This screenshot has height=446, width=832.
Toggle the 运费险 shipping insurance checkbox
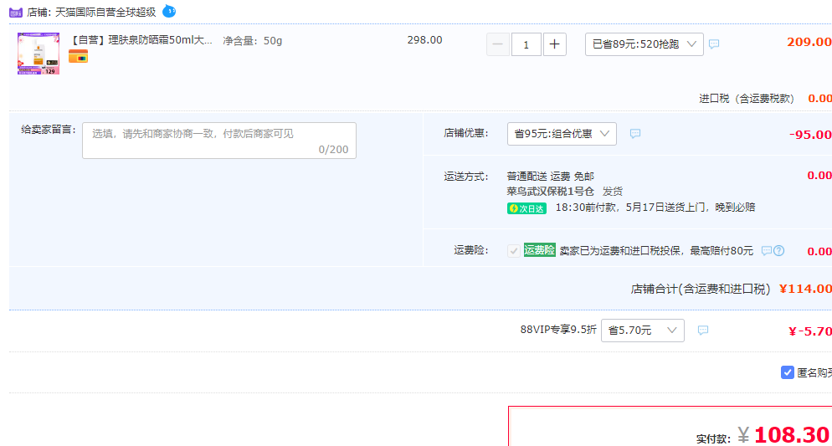(x=514, y=251)
